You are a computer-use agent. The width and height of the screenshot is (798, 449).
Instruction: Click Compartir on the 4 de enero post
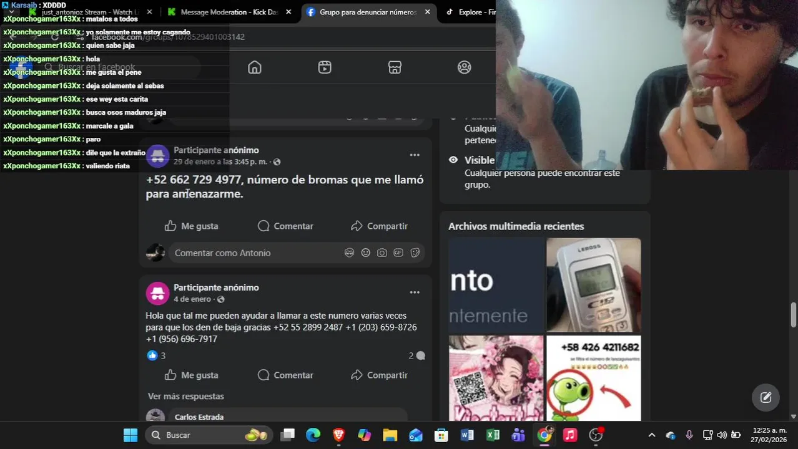[x=379, y=375]
